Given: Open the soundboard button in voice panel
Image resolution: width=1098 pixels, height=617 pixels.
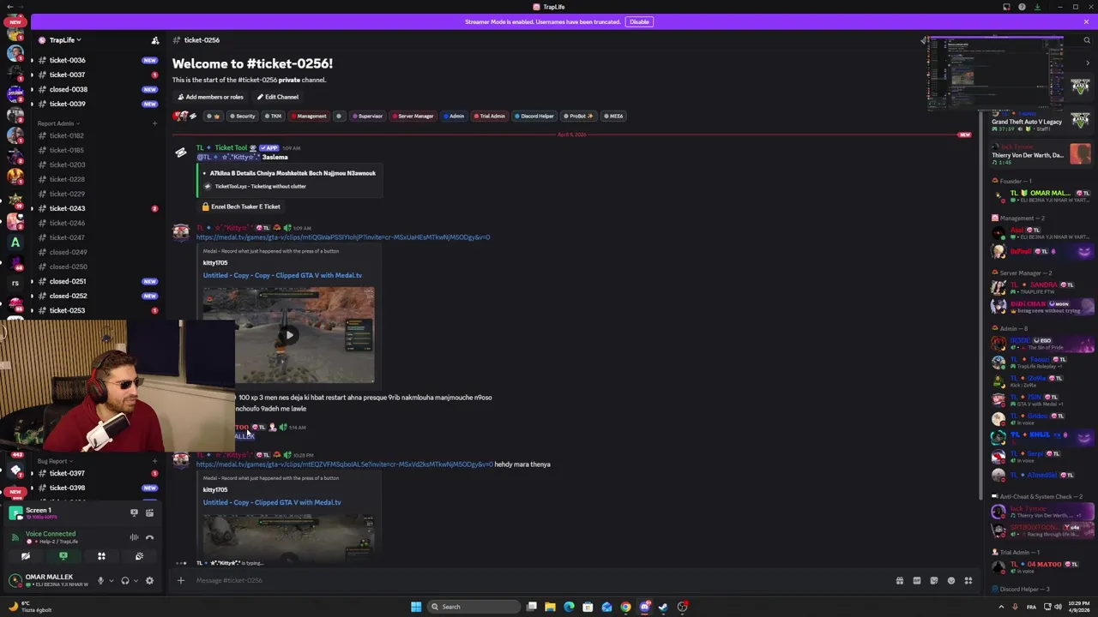Looking at the screenshot, I should [139, 556].
